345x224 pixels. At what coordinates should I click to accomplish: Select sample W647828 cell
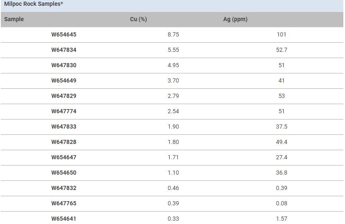tap(64, 142)
